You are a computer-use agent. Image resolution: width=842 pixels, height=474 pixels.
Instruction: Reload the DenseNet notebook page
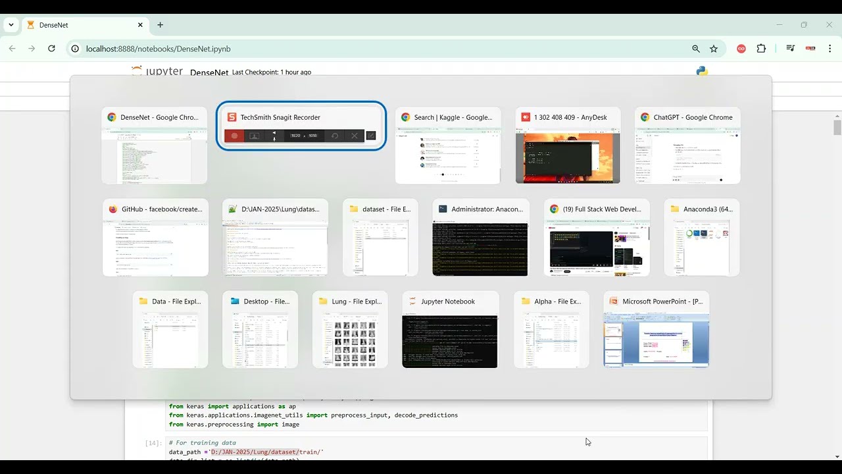coord(51,49)
